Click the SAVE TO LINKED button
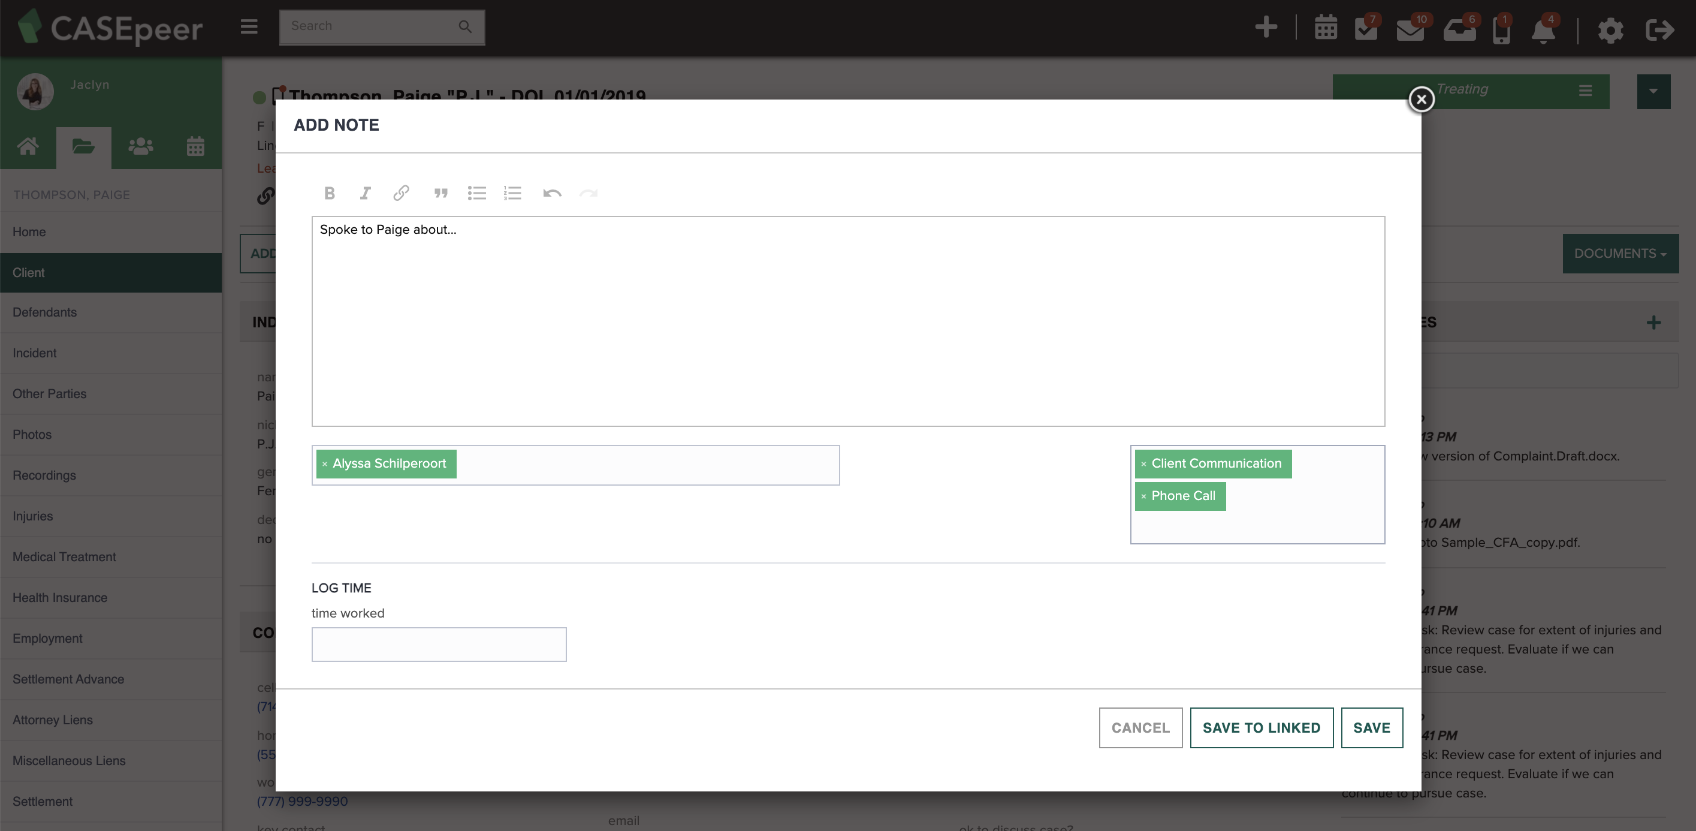The height and width of the screenshot is (831, 1696). (x=1261, y=728)
